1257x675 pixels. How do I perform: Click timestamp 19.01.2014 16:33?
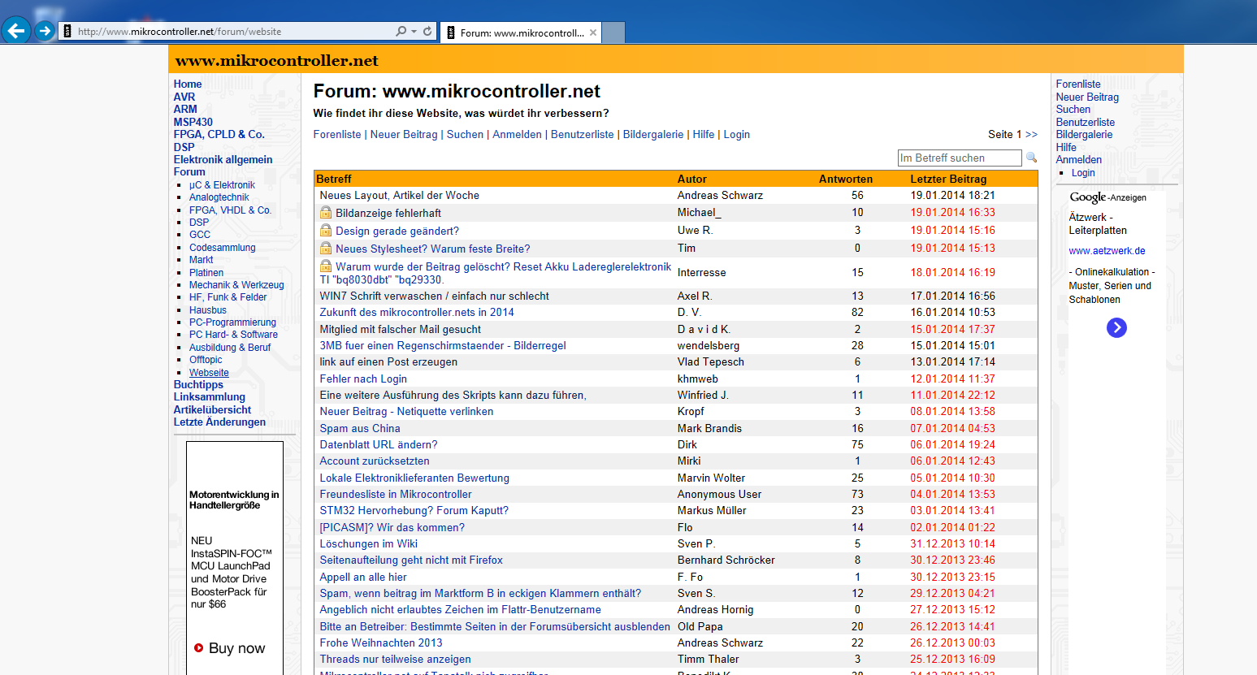pyautogui.click(x=952, y=212)
